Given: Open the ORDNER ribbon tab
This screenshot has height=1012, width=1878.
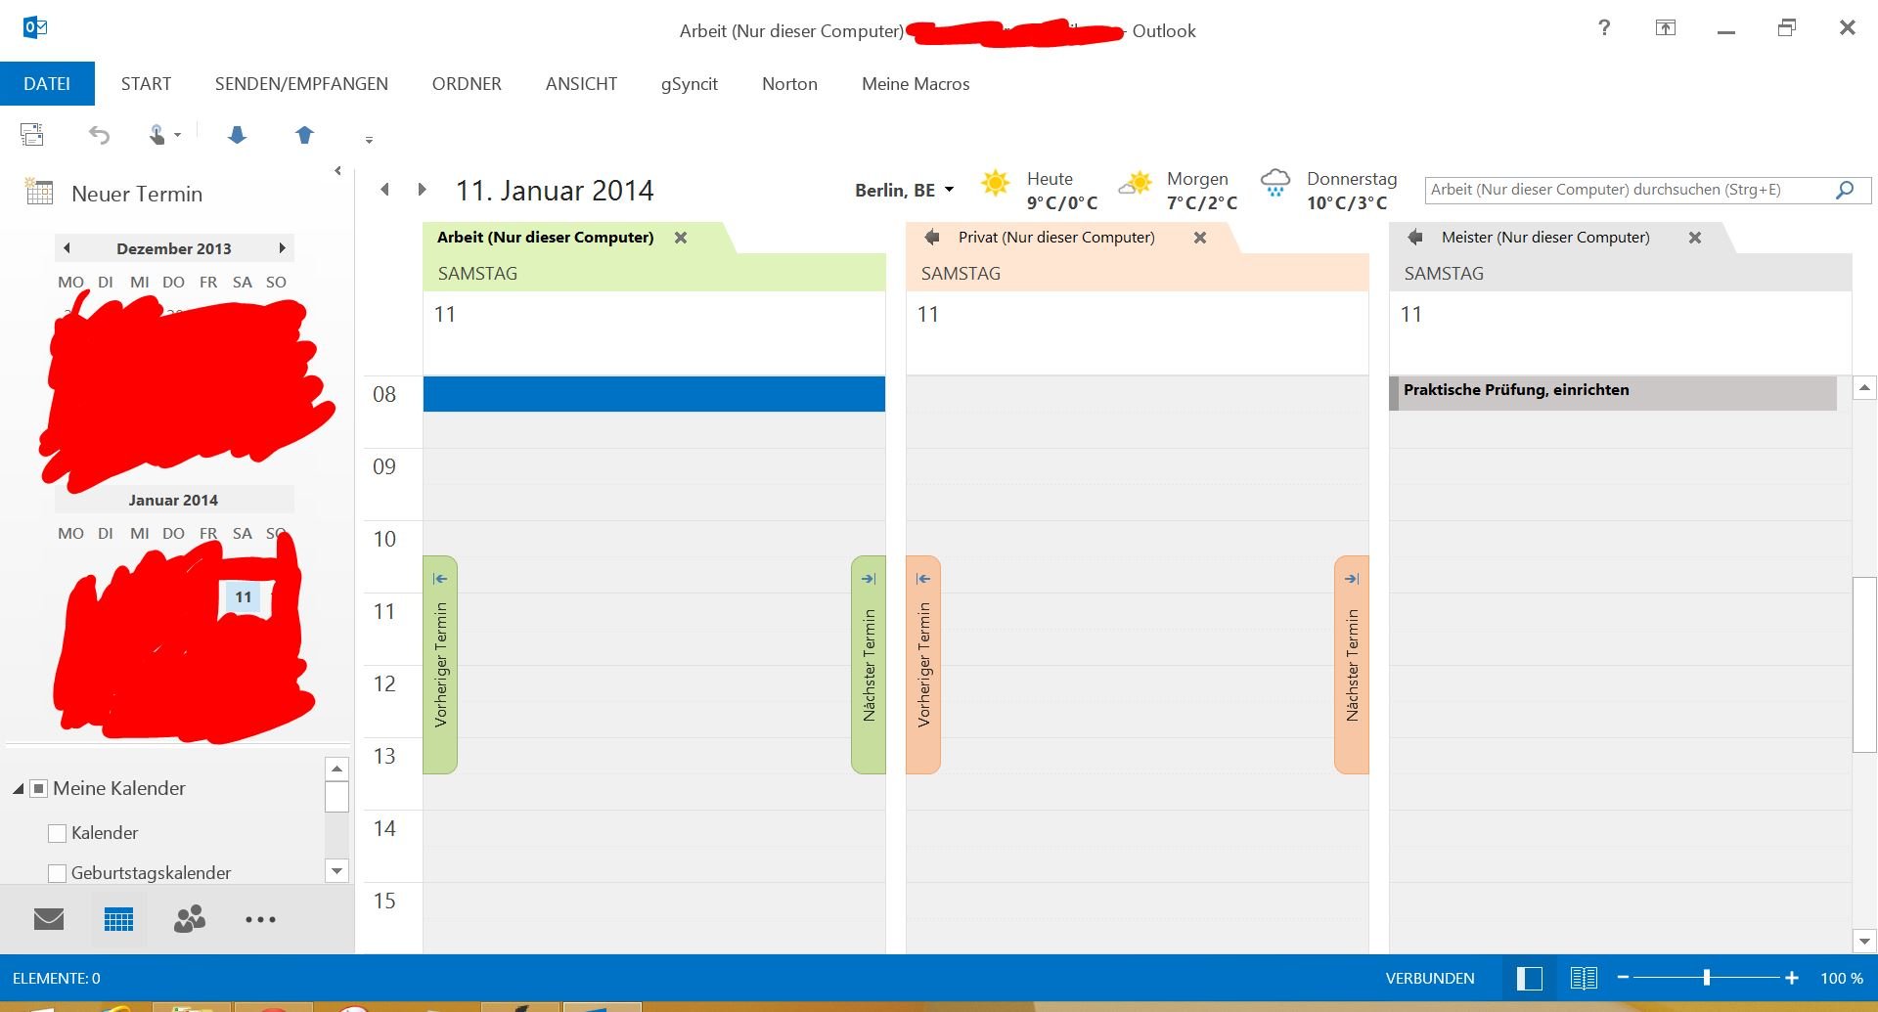Looking at the screenshot, I should pos(467,83).
